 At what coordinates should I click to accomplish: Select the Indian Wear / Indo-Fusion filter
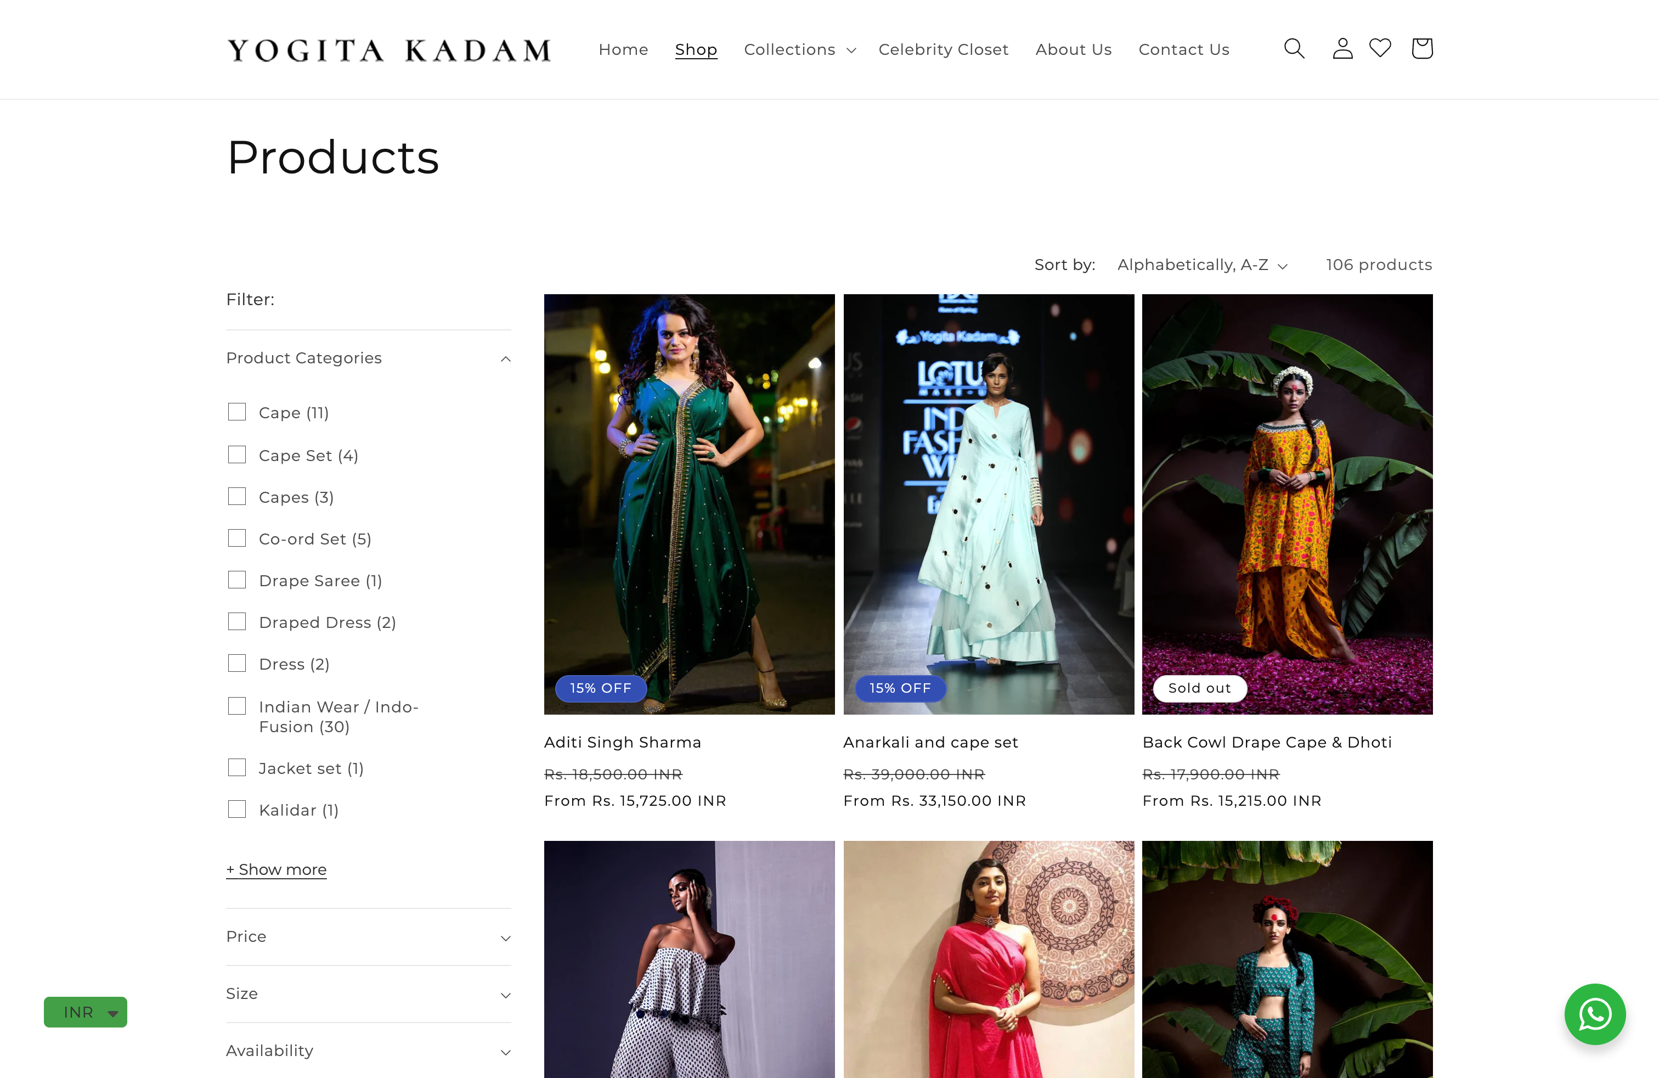tap(237, 706)
